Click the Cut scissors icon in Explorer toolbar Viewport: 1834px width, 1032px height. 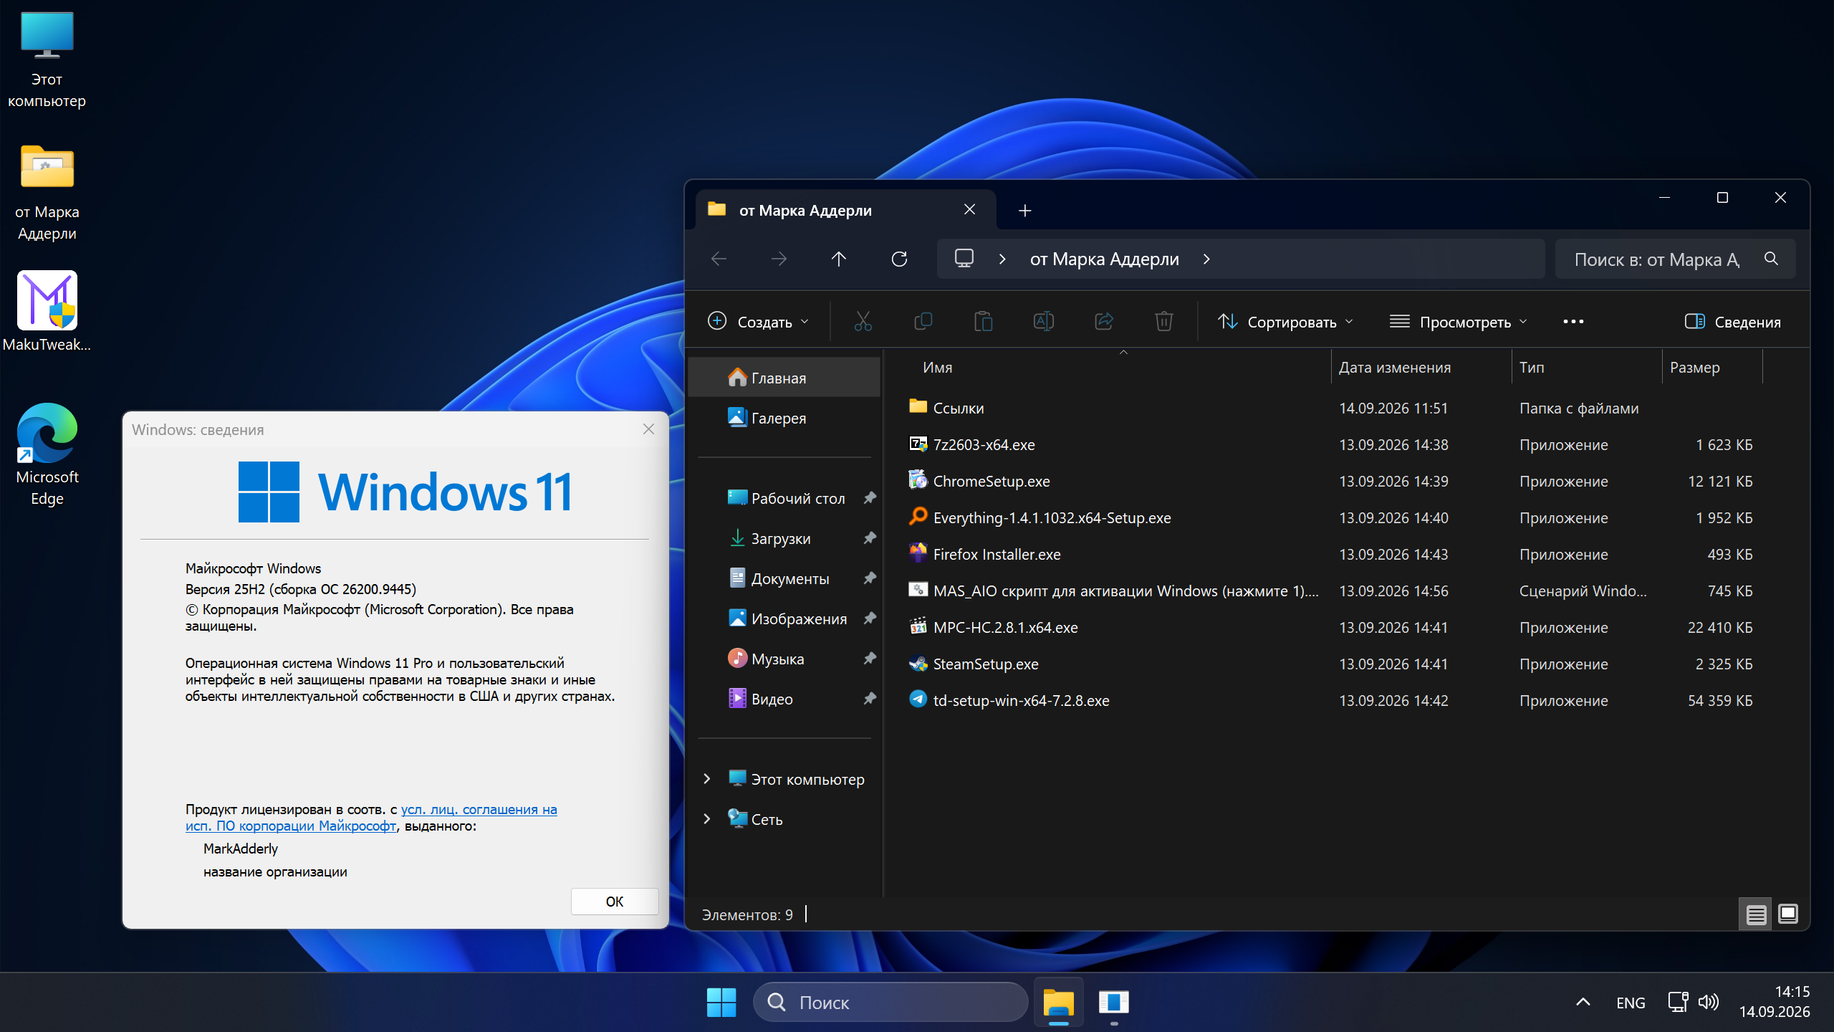[863, 322]
